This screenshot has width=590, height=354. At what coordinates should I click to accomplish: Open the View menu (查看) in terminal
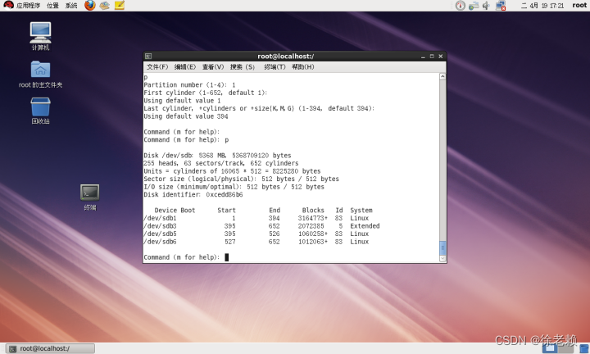coord(213,67)
